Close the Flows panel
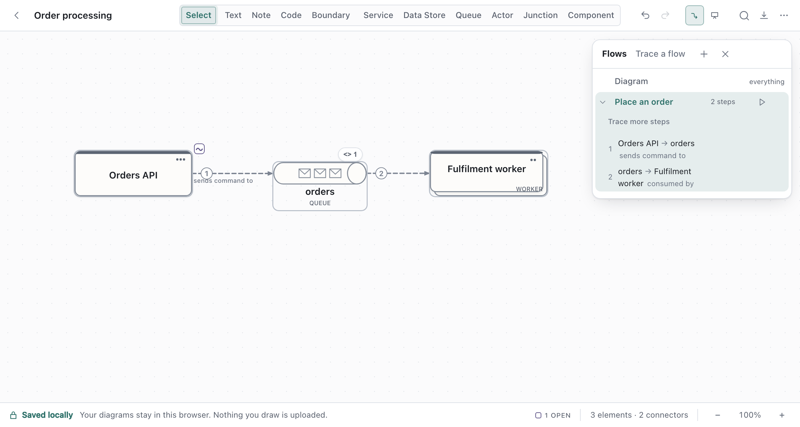 pyautogui.click(x=725, y=54)
